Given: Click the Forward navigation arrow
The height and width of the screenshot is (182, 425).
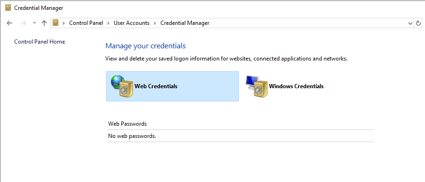Looking at the screenshot, I should (24, 23).
